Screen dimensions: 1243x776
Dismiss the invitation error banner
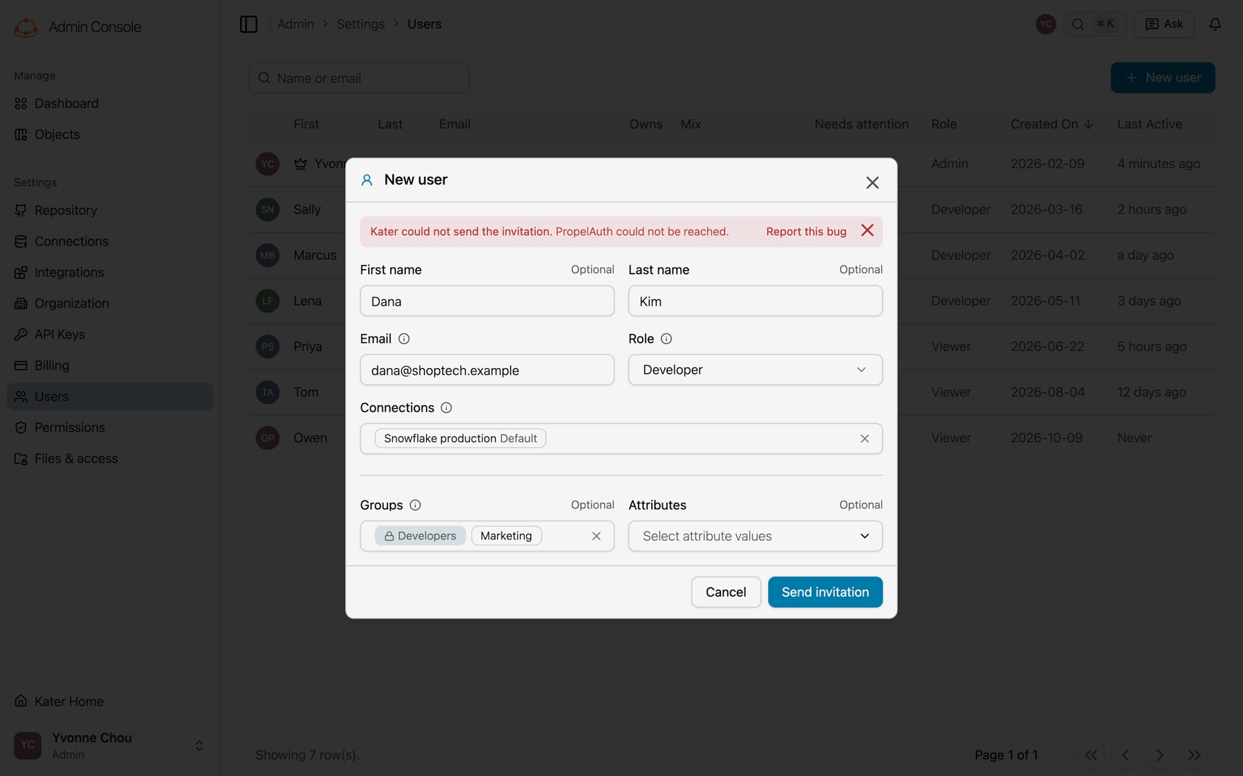[867, 230]
